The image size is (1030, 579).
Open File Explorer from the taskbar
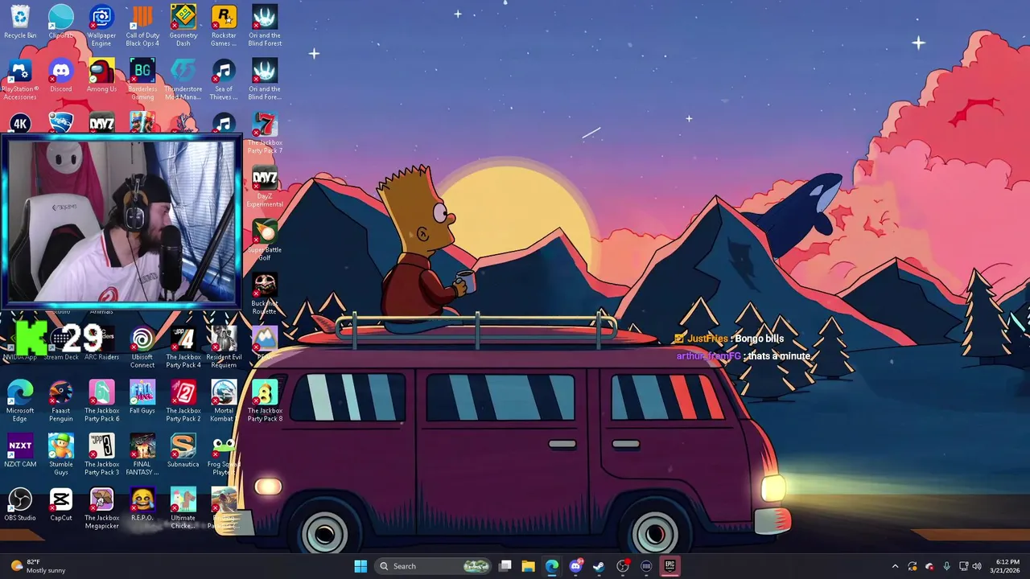pos(528,566)
